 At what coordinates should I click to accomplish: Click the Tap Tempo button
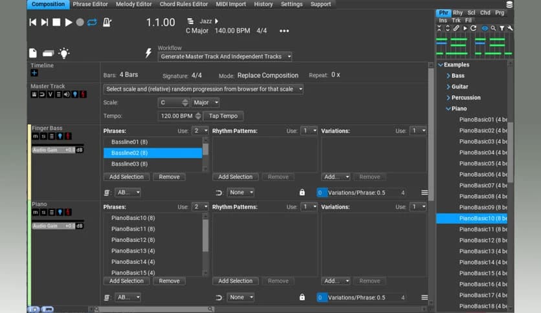coord(223,116)
